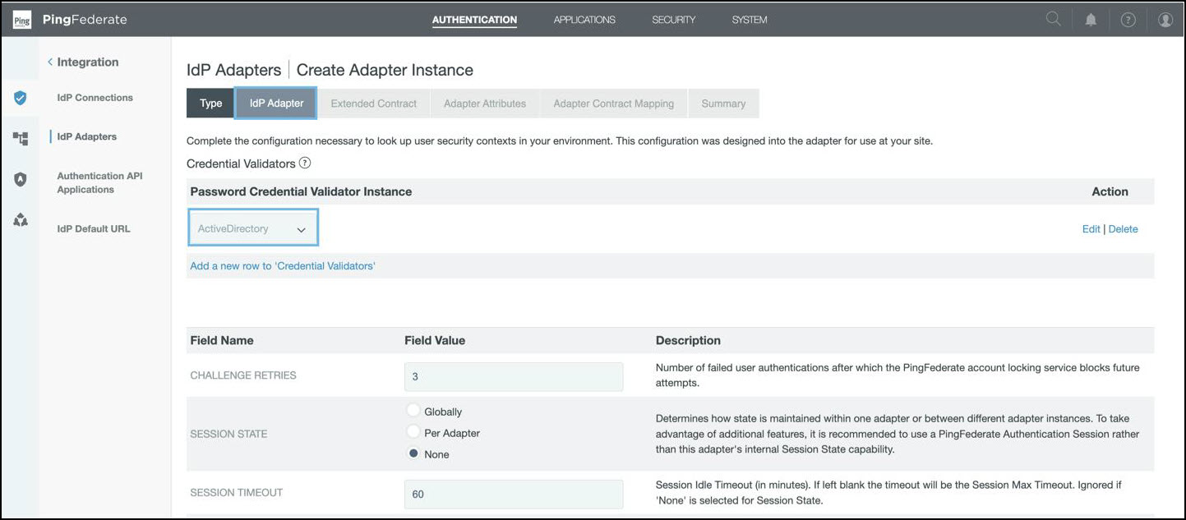Expand the ActiveDirectory validator dropdown
This screenshot has height=520, width=1186.
pyautogui.click(x=252, y=229)
